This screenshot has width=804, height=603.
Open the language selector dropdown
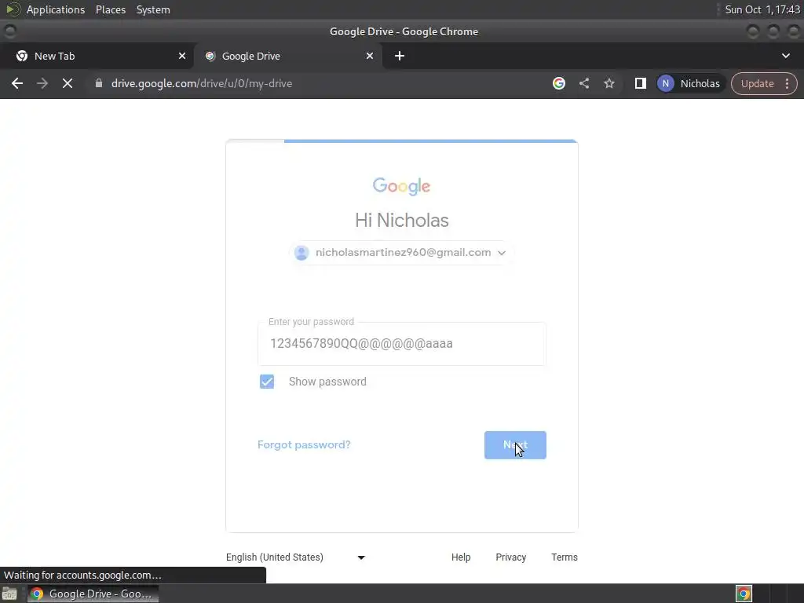pyautogui.click(x=295, y=557)
